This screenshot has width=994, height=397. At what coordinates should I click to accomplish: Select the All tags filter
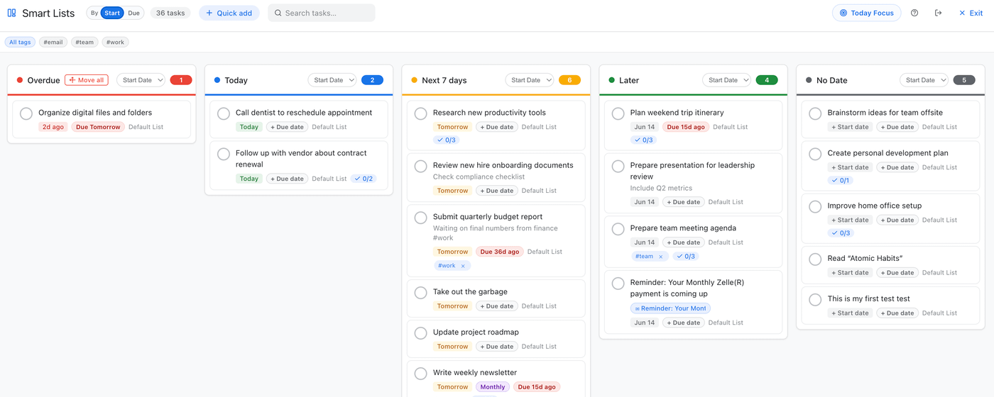click(20, 42)
